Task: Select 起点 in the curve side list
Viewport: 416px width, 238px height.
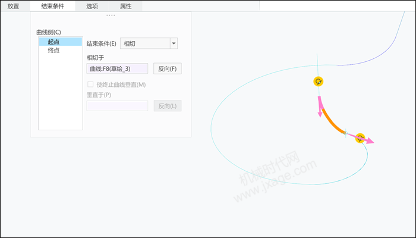Action: point(61,42)
